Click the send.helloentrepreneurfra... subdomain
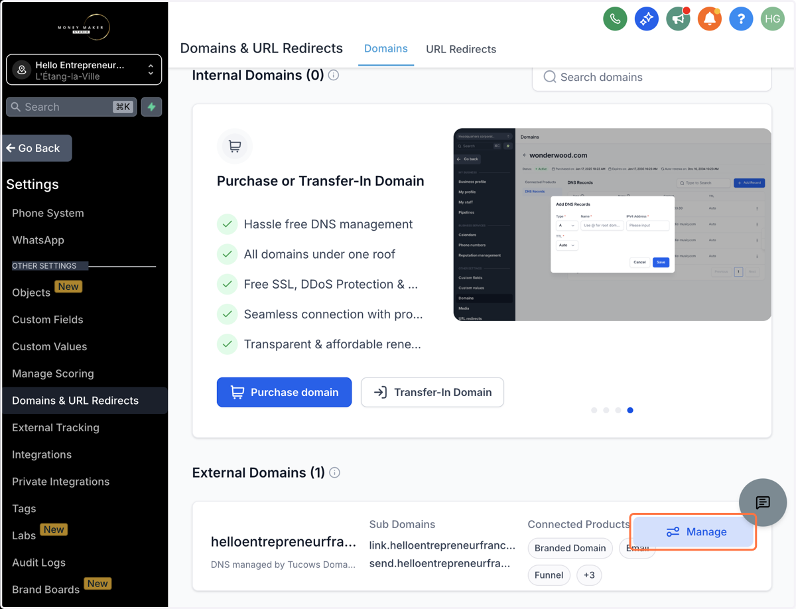The height and width of the screenshot is (609, 796). click(x=440, y=563)
